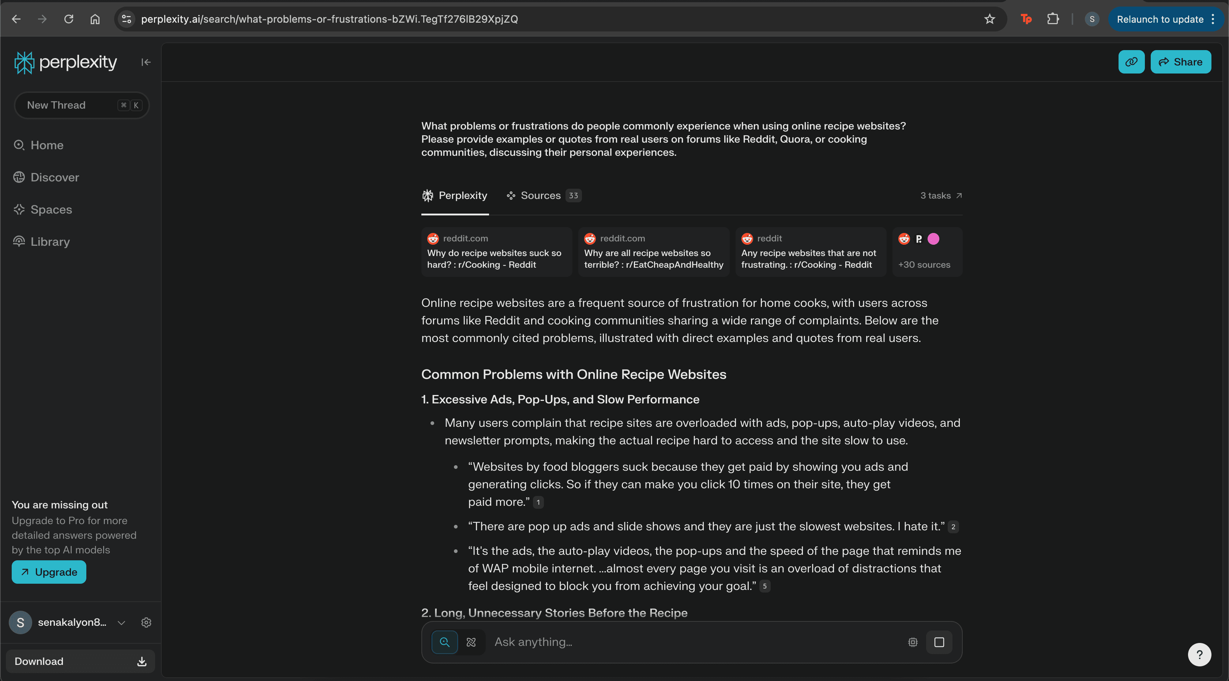Screen dimensions: 1229x681
Task: Click the Upgrade button
Action: (x=49, y=572)
